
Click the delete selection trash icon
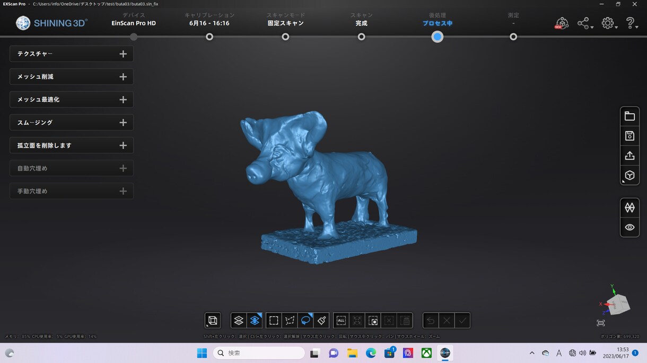(405, 320)
